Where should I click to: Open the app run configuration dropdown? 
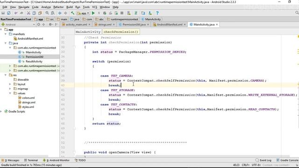(x=83, y=13)
